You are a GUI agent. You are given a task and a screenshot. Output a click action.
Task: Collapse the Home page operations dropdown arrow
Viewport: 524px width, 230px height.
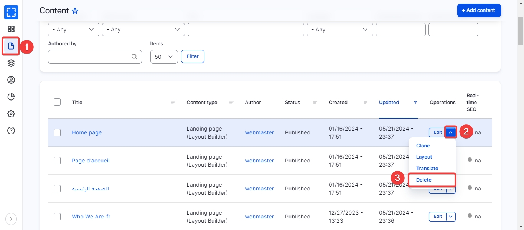click(x=451, y=132)
